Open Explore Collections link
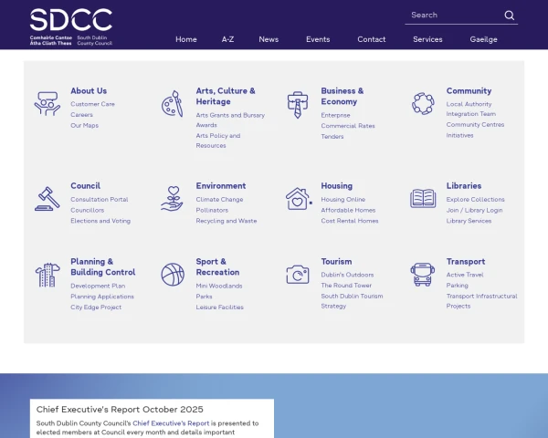The width and height of the screenshot is (548, 438). [x=475, y=200]
